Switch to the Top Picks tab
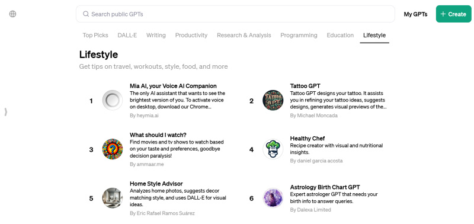 [95, 36]
